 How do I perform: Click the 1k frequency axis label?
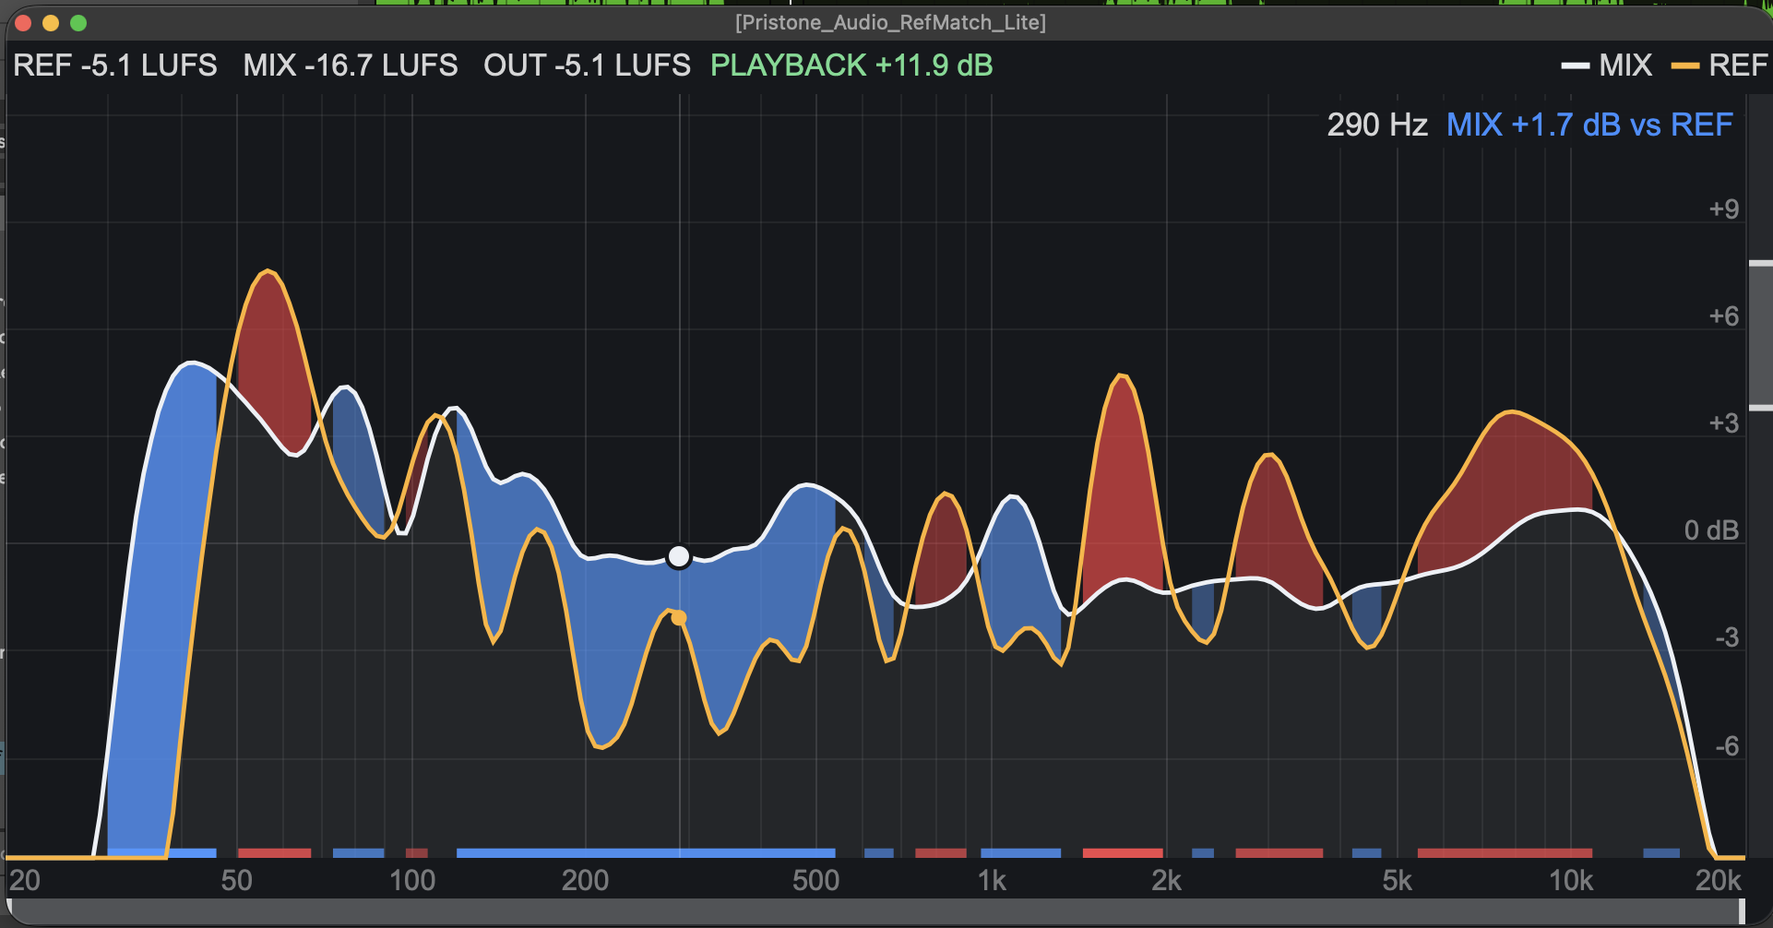coord(992,880)
